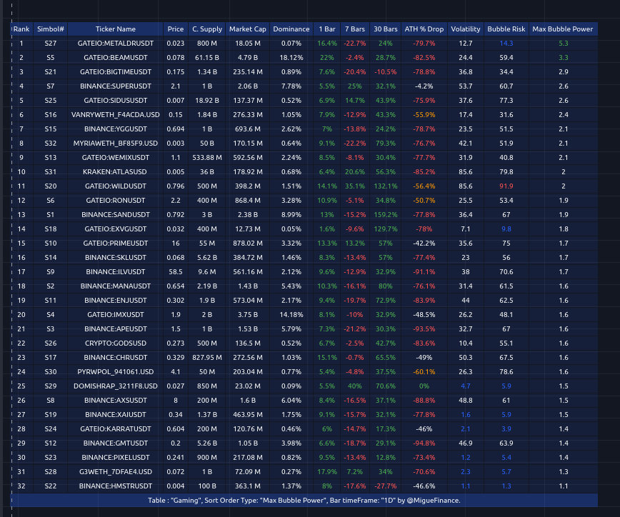Select ticker DOMISHRAP_3211F8.USD
Screen dimensions: 620x517
(x=116, y=386)
